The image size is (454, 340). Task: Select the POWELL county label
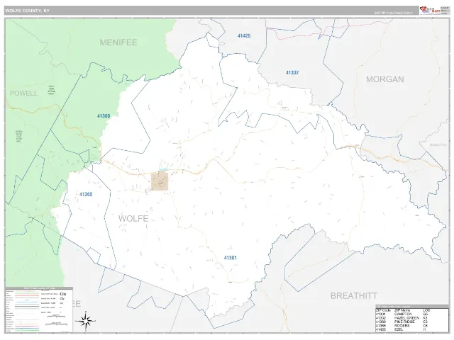pyautogui.click(x=23, y=93)
